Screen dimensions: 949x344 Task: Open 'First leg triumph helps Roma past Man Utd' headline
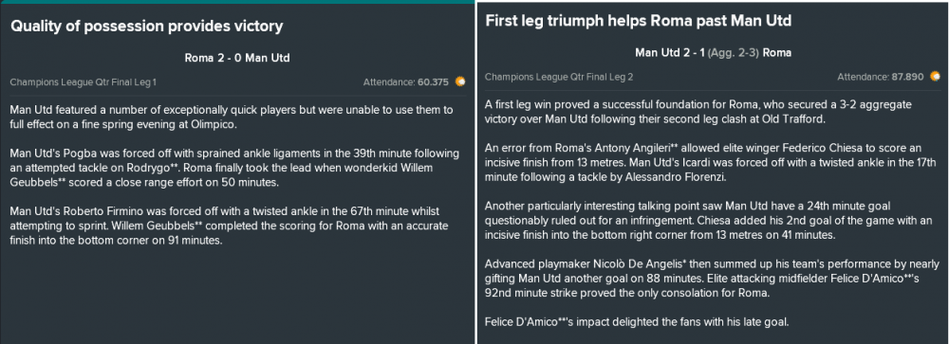click(638, 21)
